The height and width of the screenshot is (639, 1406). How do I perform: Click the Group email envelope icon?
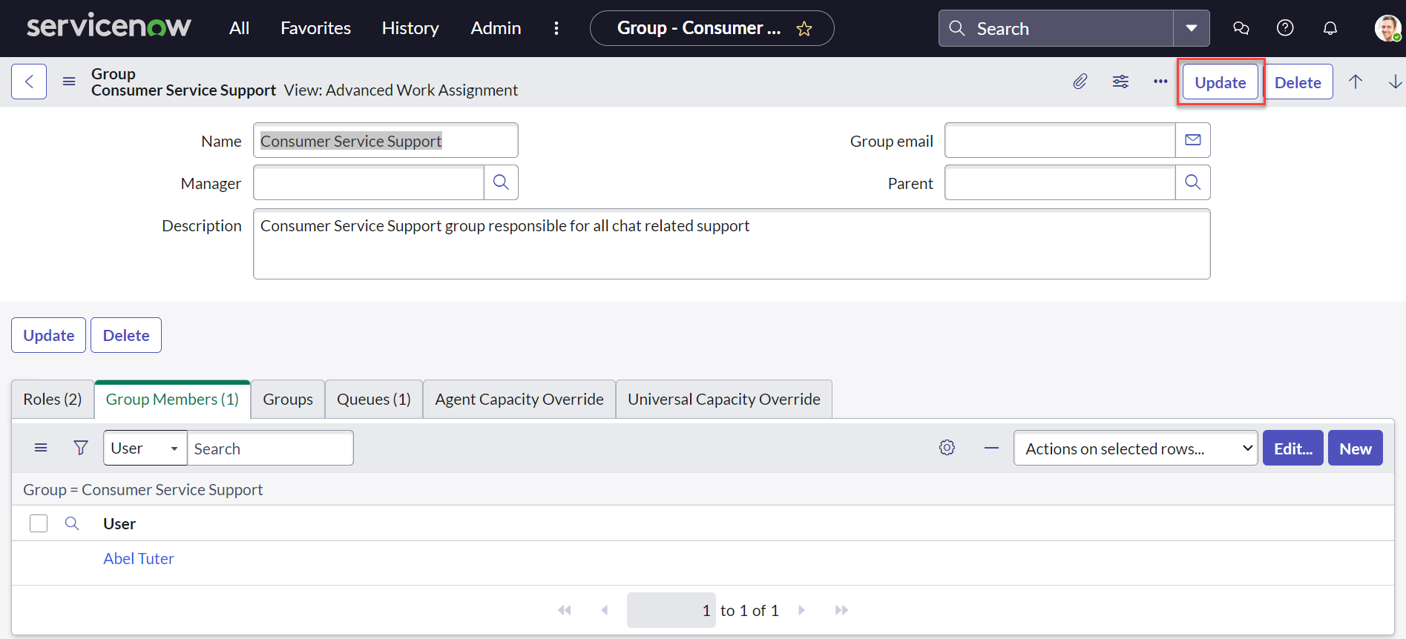(1192, 140)
